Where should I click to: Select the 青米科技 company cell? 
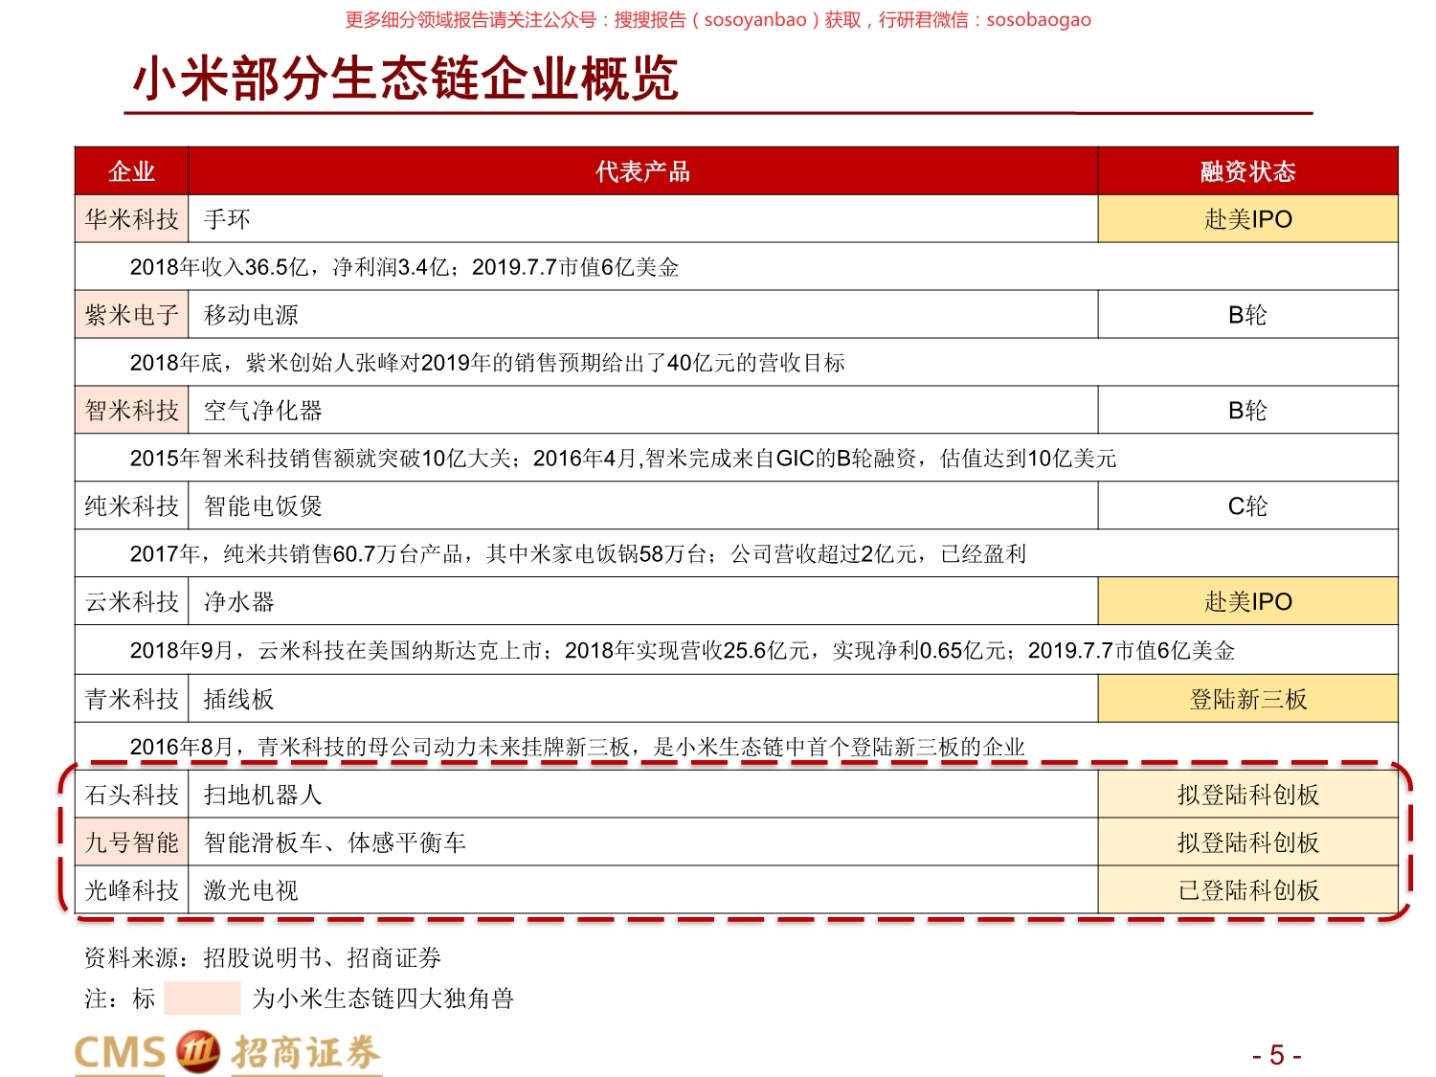pos(132,699)
